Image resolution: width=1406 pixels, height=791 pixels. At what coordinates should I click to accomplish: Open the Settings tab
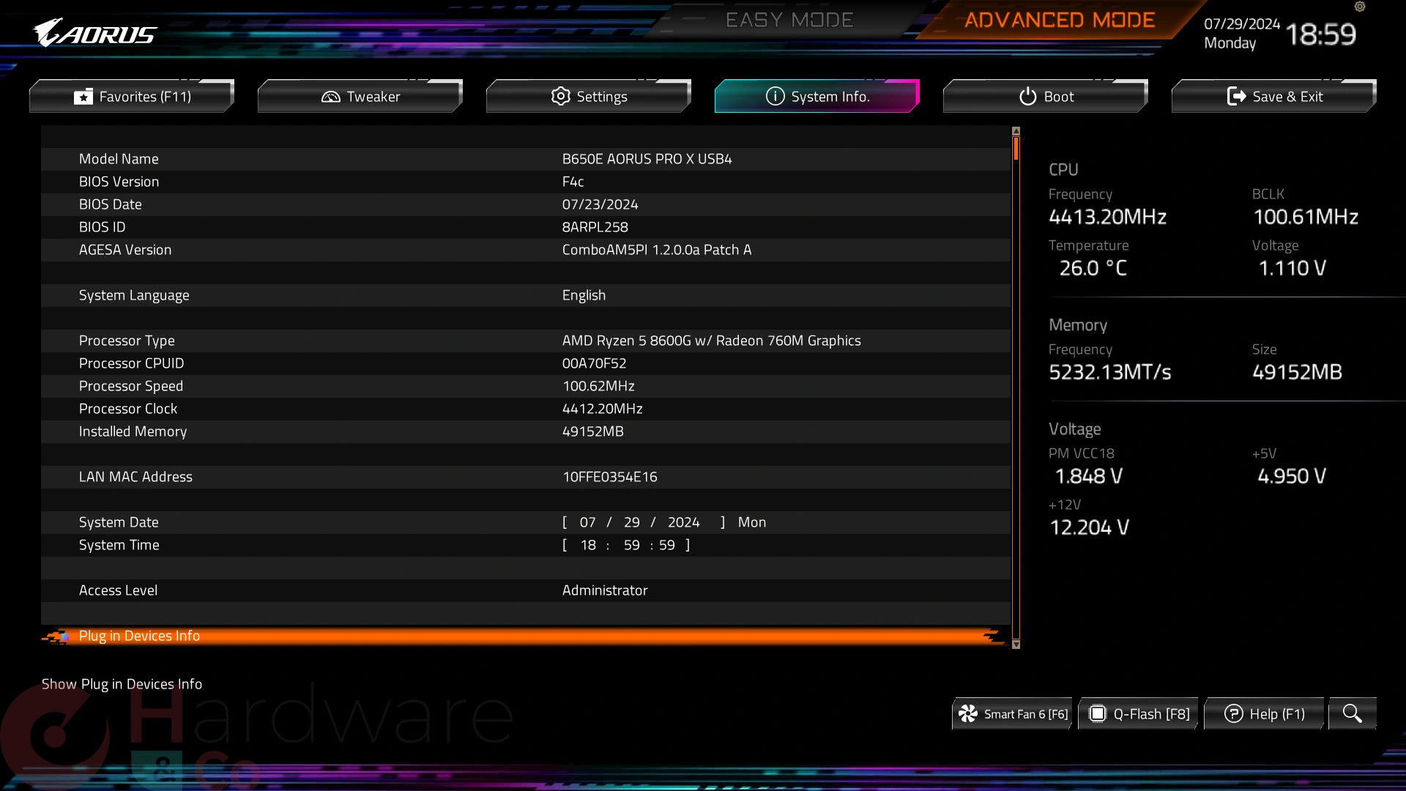tap(589, 97)
